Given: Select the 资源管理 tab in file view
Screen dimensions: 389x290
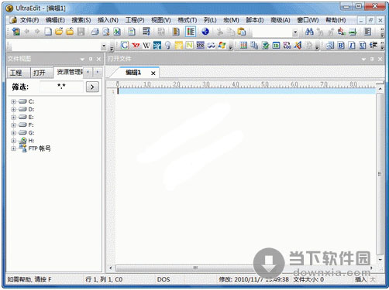Looking at the screenshot, I should [x=69, y=72].
